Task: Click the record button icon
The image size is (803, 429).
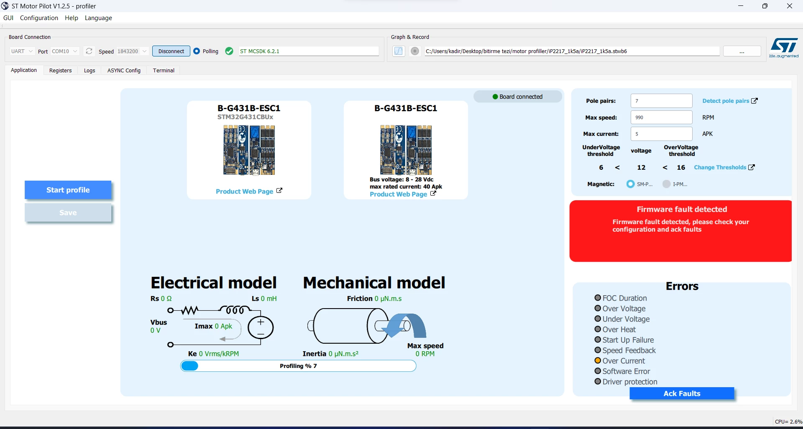Action: pos(415,51)
